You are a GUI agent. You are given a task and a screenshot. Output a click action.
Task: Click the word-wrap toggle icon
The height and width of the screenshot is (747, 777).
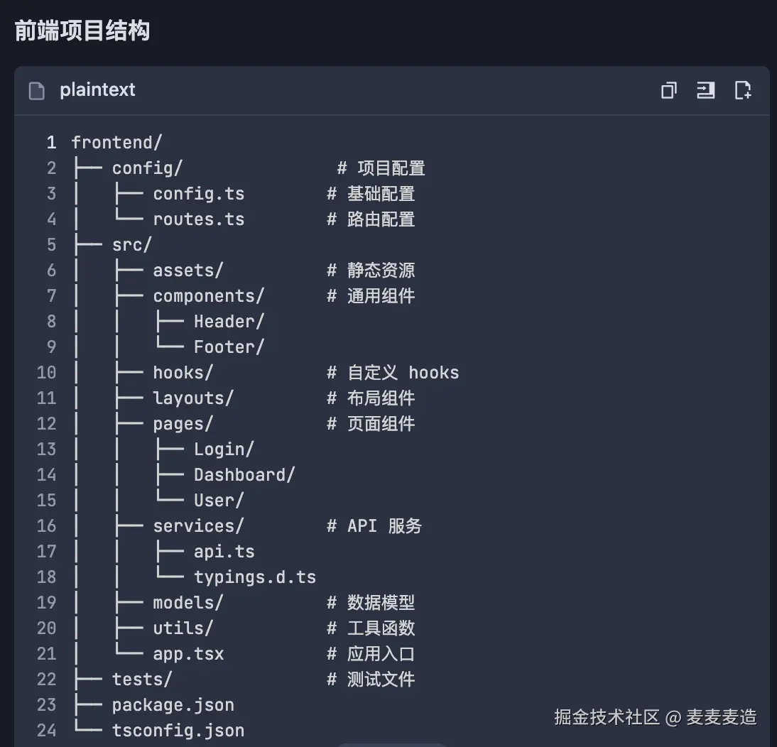pyautogui.click(x=705, y=90)
